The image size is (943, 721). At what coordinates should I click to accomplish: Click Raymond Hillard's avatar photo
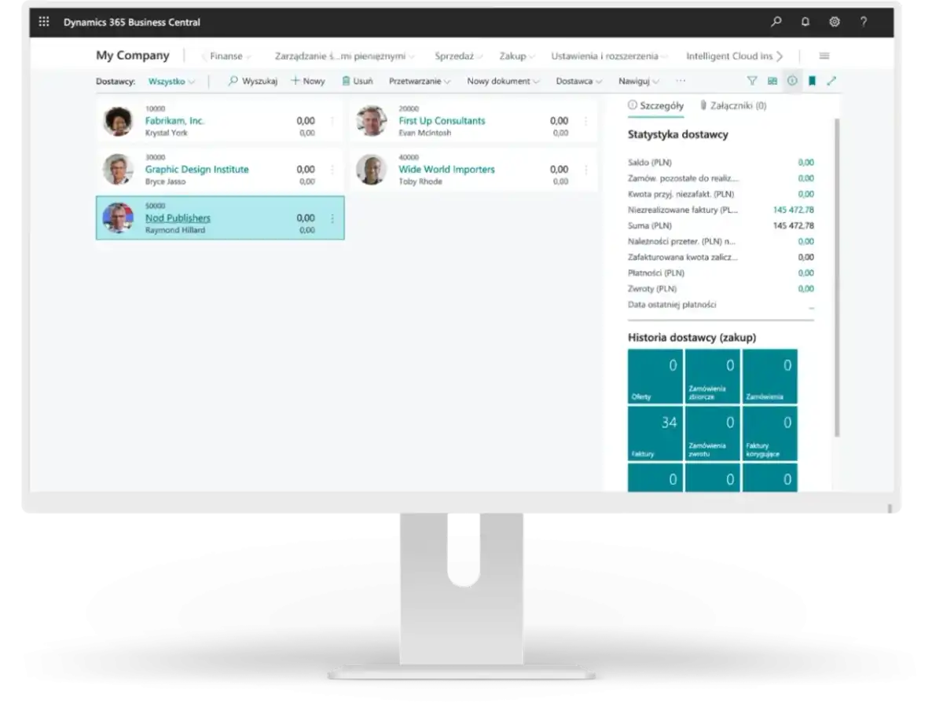[x=118, y=218]
